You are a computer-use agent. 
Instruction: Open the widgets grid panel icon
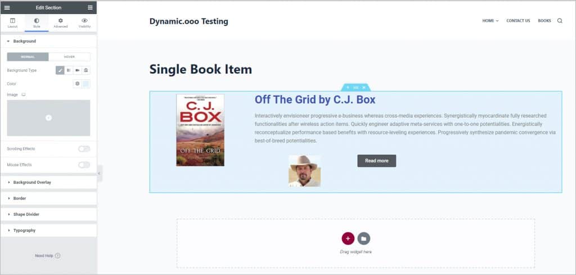pos(90,7)
